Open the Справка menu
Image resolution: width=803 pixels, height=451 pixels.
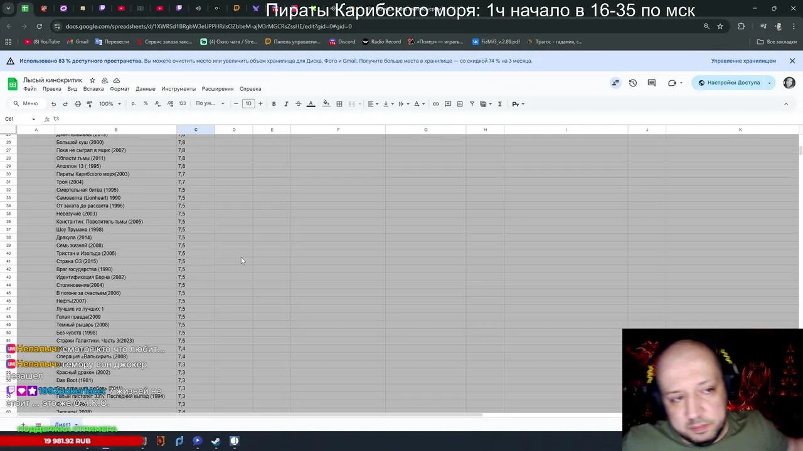250,89
